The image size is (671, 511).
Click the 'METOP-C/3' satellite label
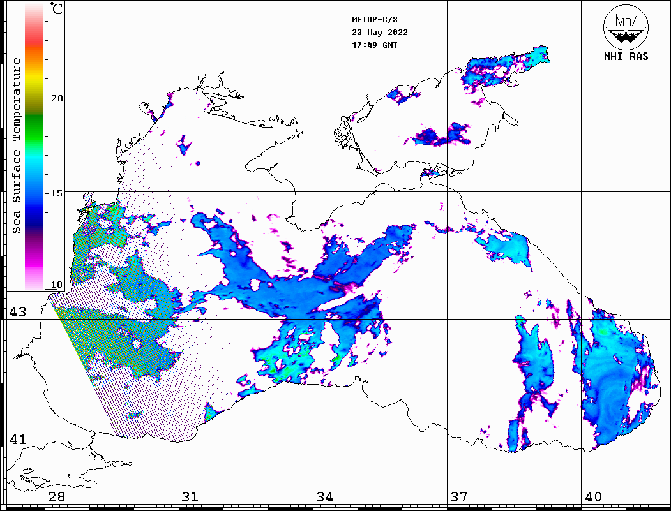coord(374,20)
